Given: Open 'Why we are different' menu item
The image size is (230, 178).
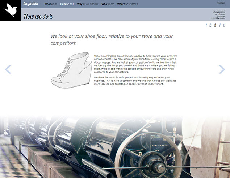Looking at the screenshot, I should click(x=88, y=4).
